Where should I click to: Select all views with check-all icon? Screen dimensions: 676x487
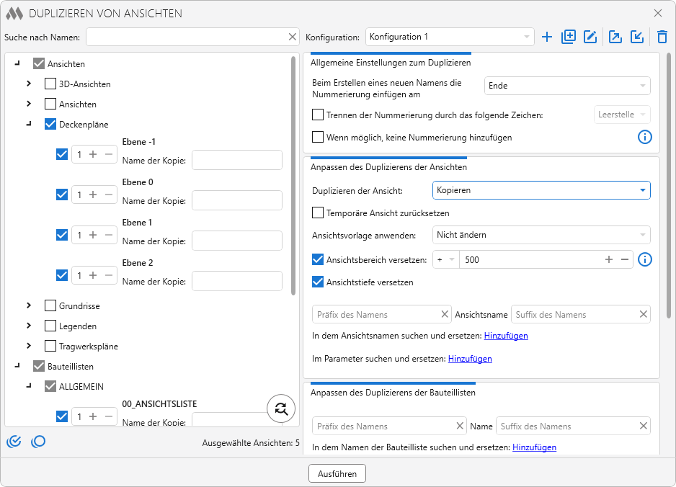(x=14, y=442)
